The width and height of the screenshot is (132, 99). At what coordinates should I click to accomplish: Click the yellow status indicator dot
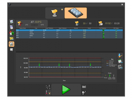[x=62, y=10]
